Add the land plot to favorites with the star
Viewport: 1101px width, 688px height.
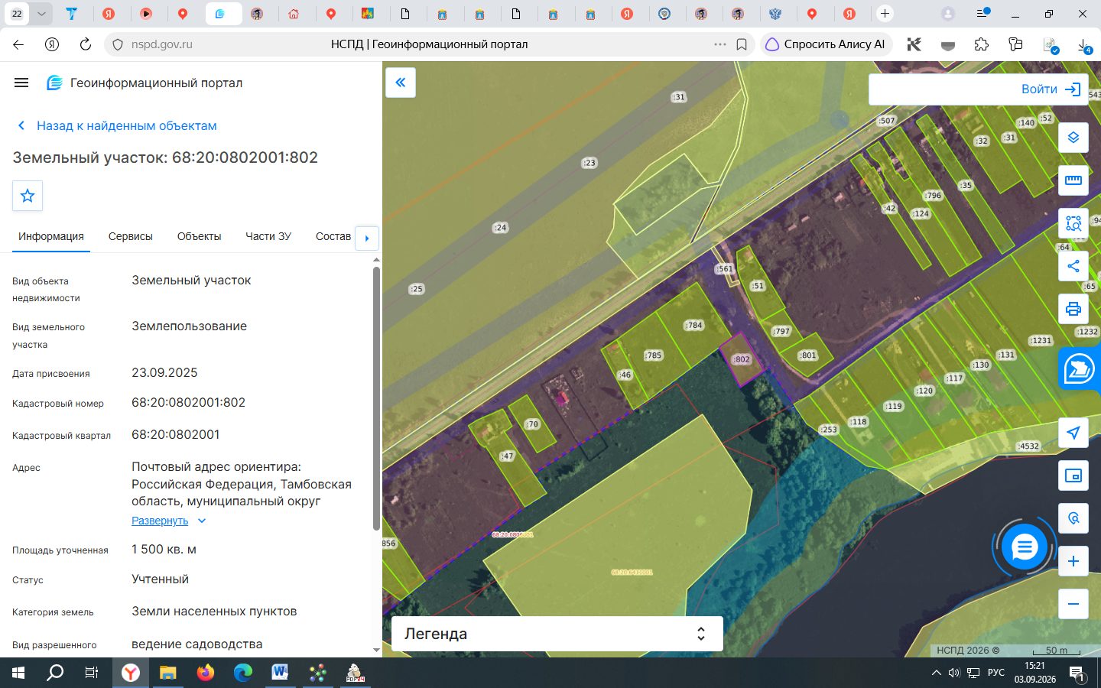[28, 196]
